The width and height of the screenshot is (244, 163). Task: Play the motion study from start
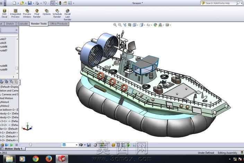[7, 145]
